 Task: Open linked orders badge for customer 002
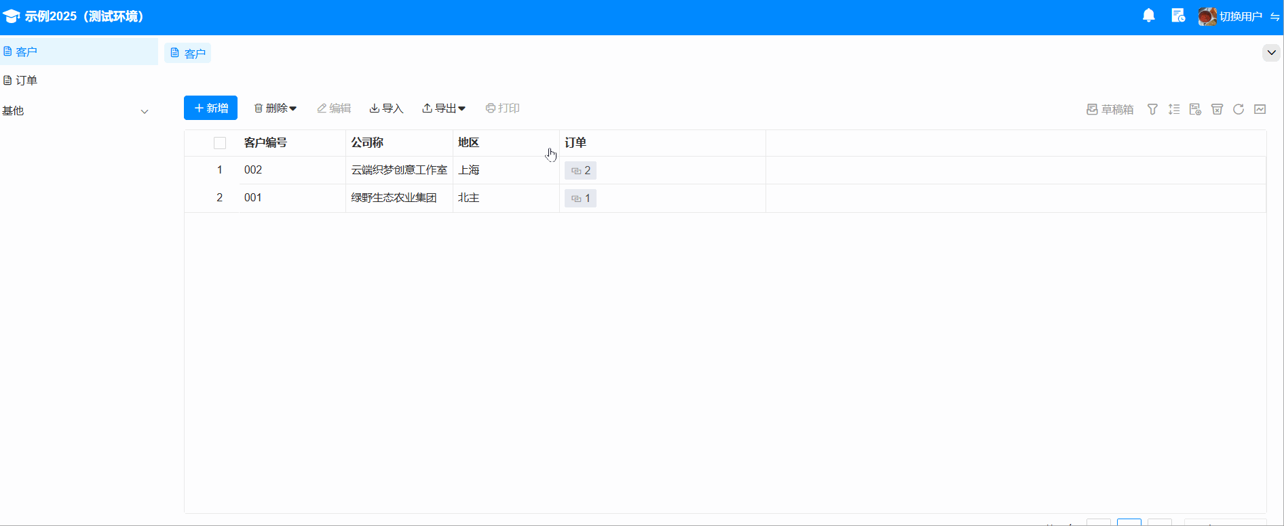[x=580, y=171]
